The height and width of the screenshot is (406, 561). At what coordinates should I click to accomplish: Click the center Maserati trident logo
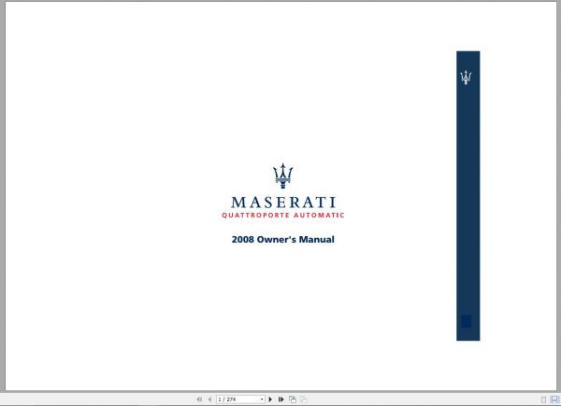283,175
